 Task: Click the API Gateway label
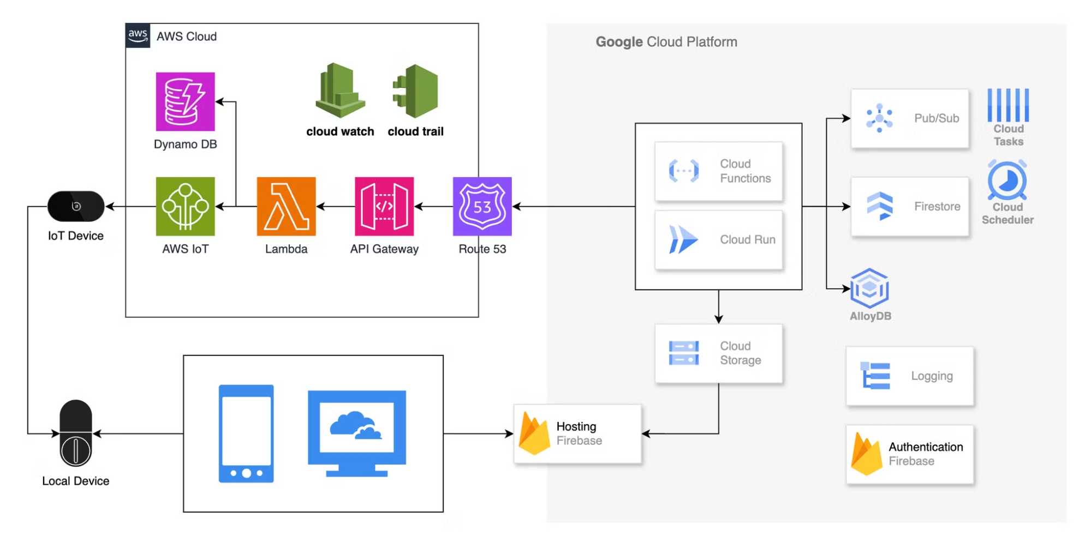pyautogui.click(x=384, y=249)
